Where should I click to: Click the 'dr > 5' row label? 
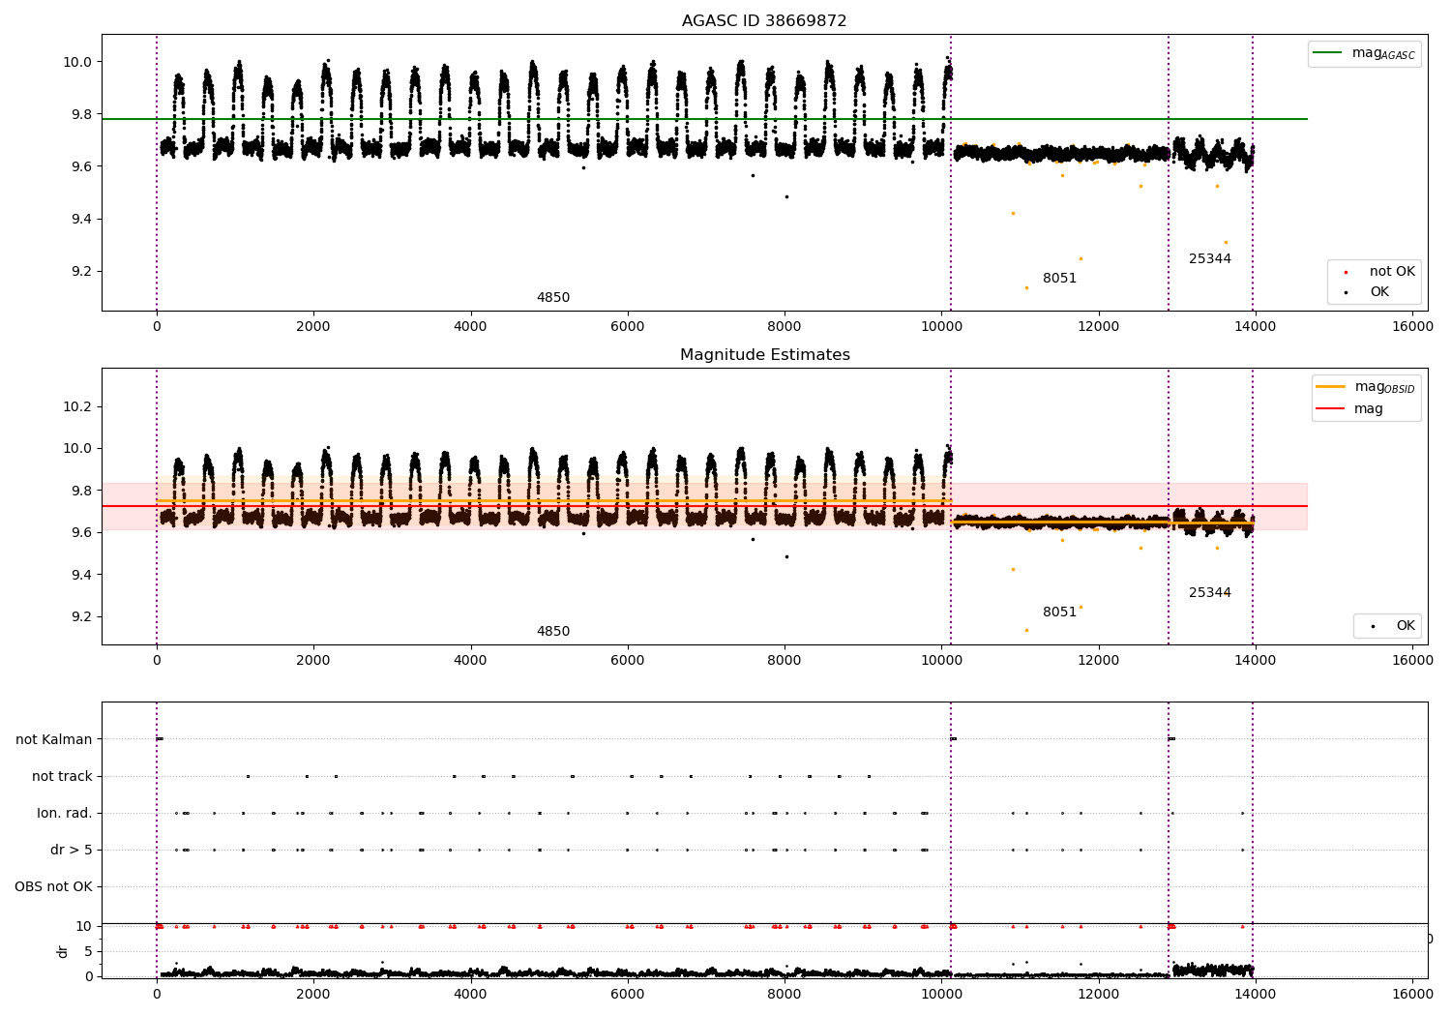(72, 851)
